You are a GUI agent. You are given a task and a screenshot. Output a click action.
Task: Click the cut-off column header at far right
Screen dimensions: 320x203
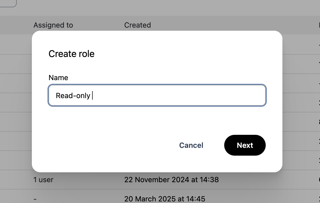tap(319, 25)
